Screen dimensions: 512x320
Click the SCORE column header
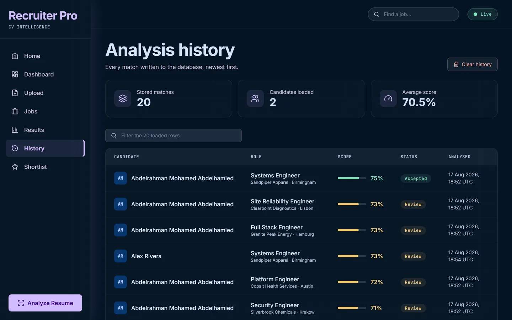click(x=345, y=157)
